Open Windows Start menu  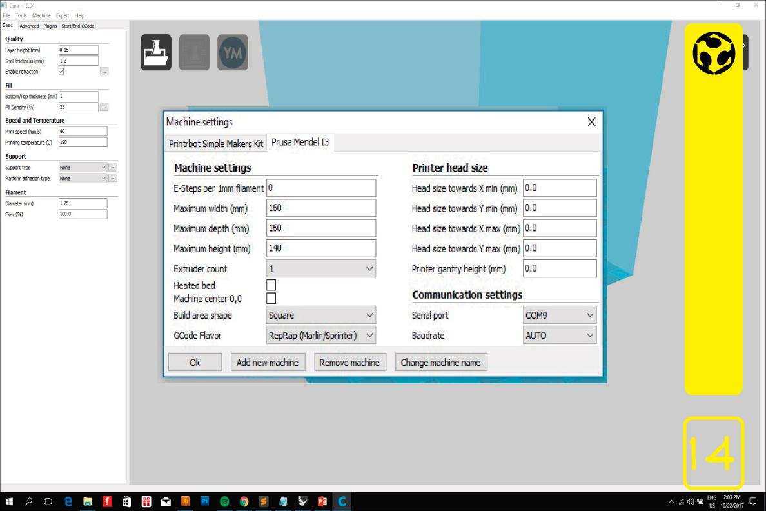click(x=9, y=501)
